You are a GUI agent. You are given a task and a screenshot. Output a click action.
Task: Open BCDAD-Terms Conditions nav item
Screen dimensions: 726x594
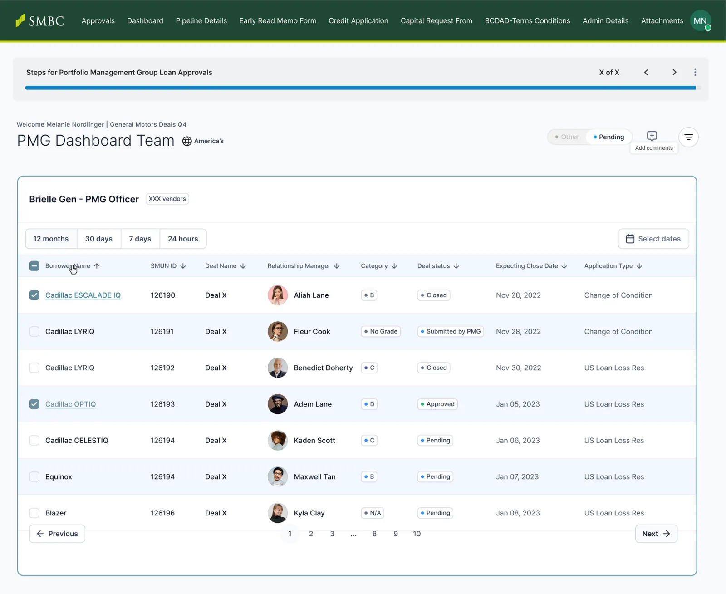[527, 21]
